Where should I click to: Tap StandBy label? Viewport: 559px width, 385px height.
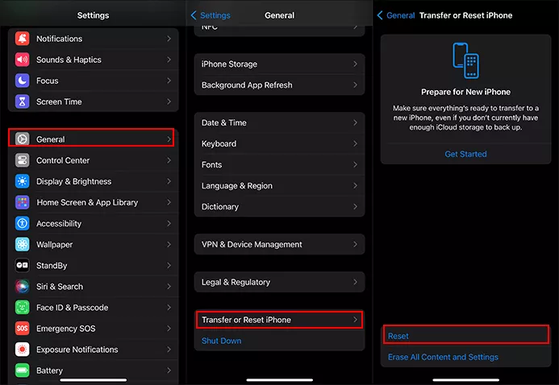pos(52,266)
